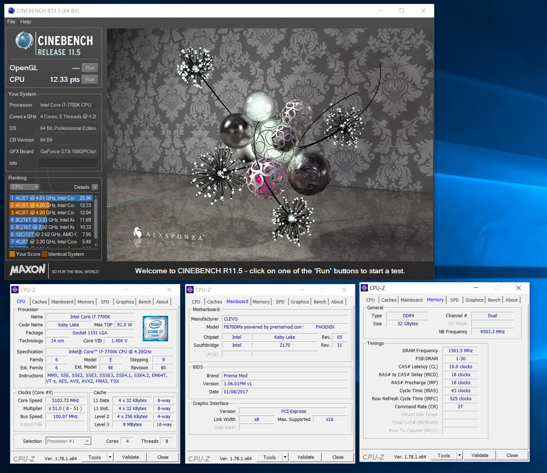The width and height of the screenshot is (547, 473).
Task: Click the motherboard model P870DMx field
Action: (262, 327)
